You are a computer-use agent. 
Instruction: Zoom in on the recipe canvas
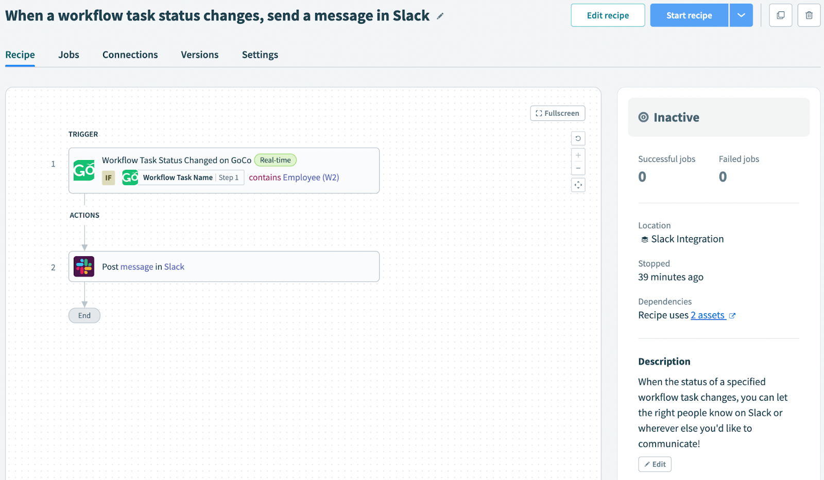578,155
